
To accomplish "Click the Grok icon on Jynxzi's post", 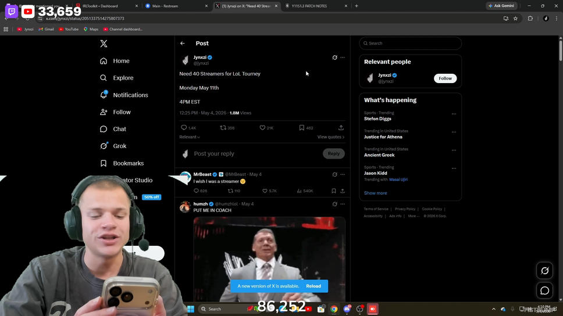I will tap(334, 58).
